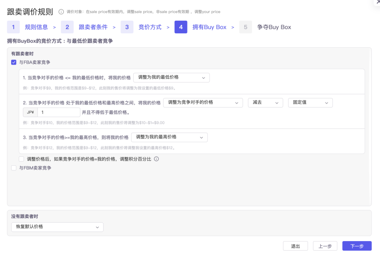Click the JP¥ amount input field
Image resolution: width=380 pixels, height=257 pixels.
[x=59, y=112]
